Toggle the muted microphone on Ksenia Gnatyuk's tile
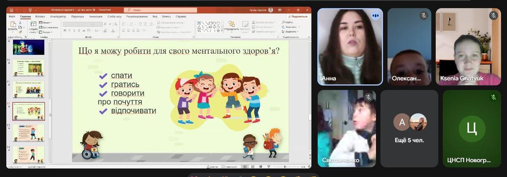This screenshot has height=177, width=507. coord(493,16)
